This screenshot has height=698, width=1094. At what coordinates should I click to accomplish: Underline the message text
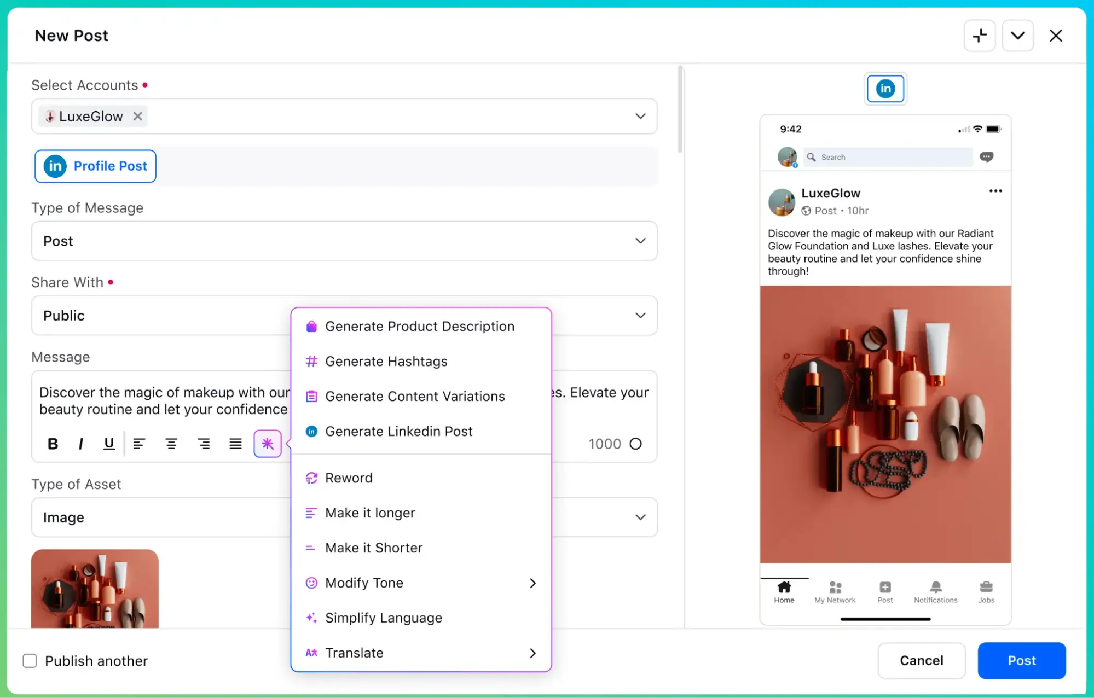click(x=109, y=444)
